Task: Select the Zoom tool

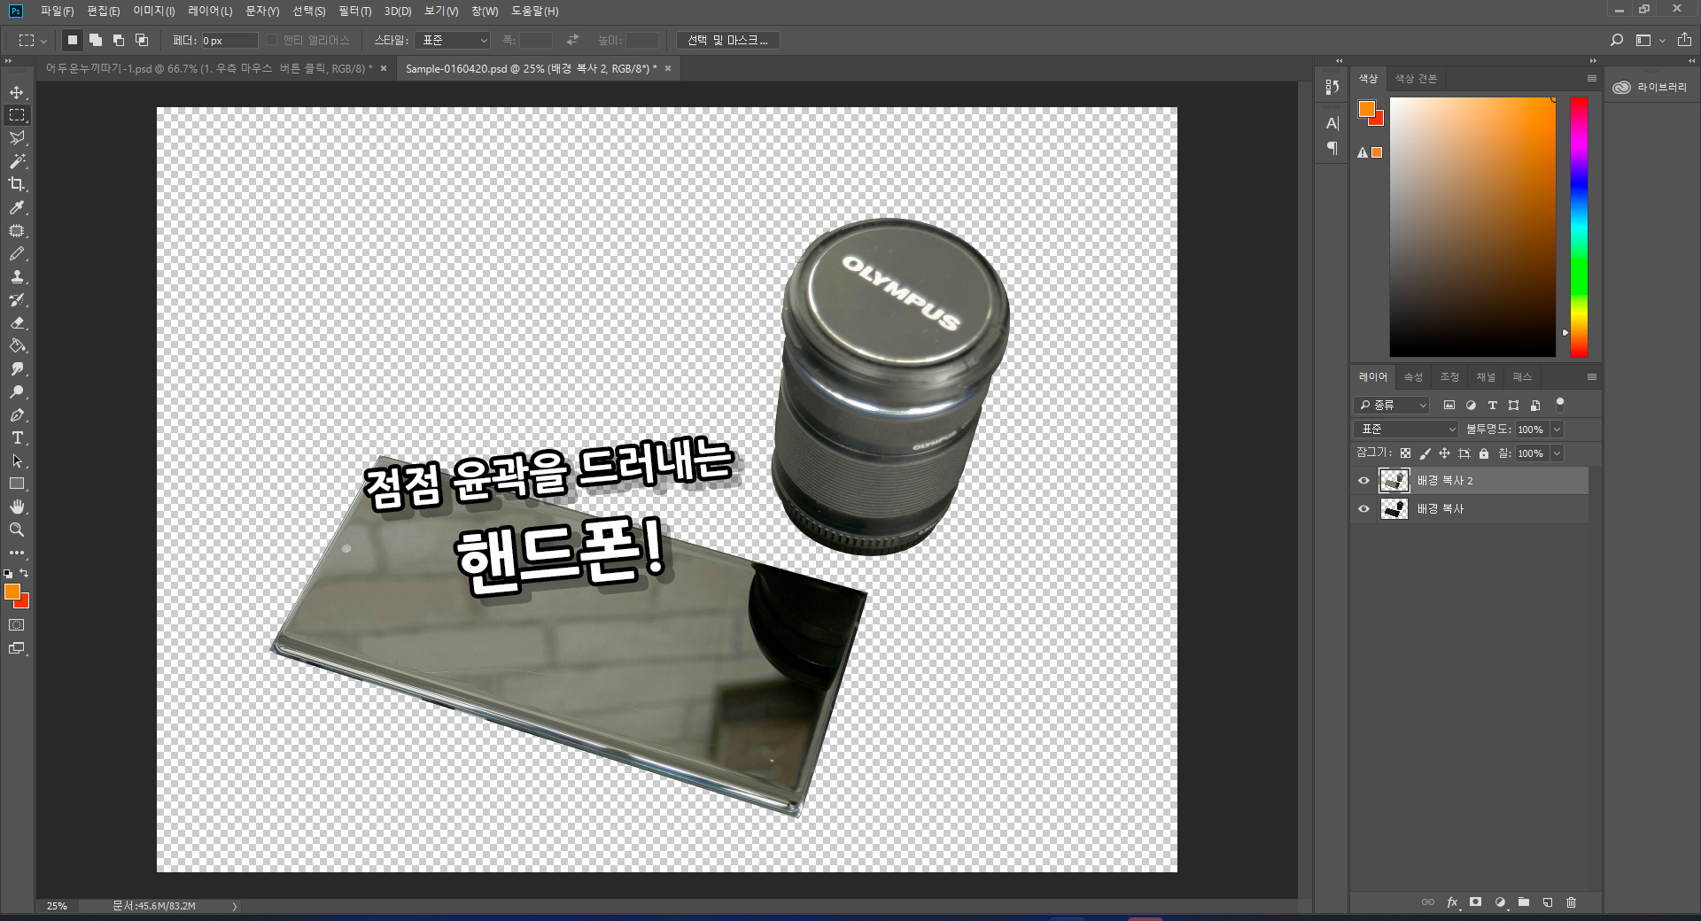Action: [17, 530]
